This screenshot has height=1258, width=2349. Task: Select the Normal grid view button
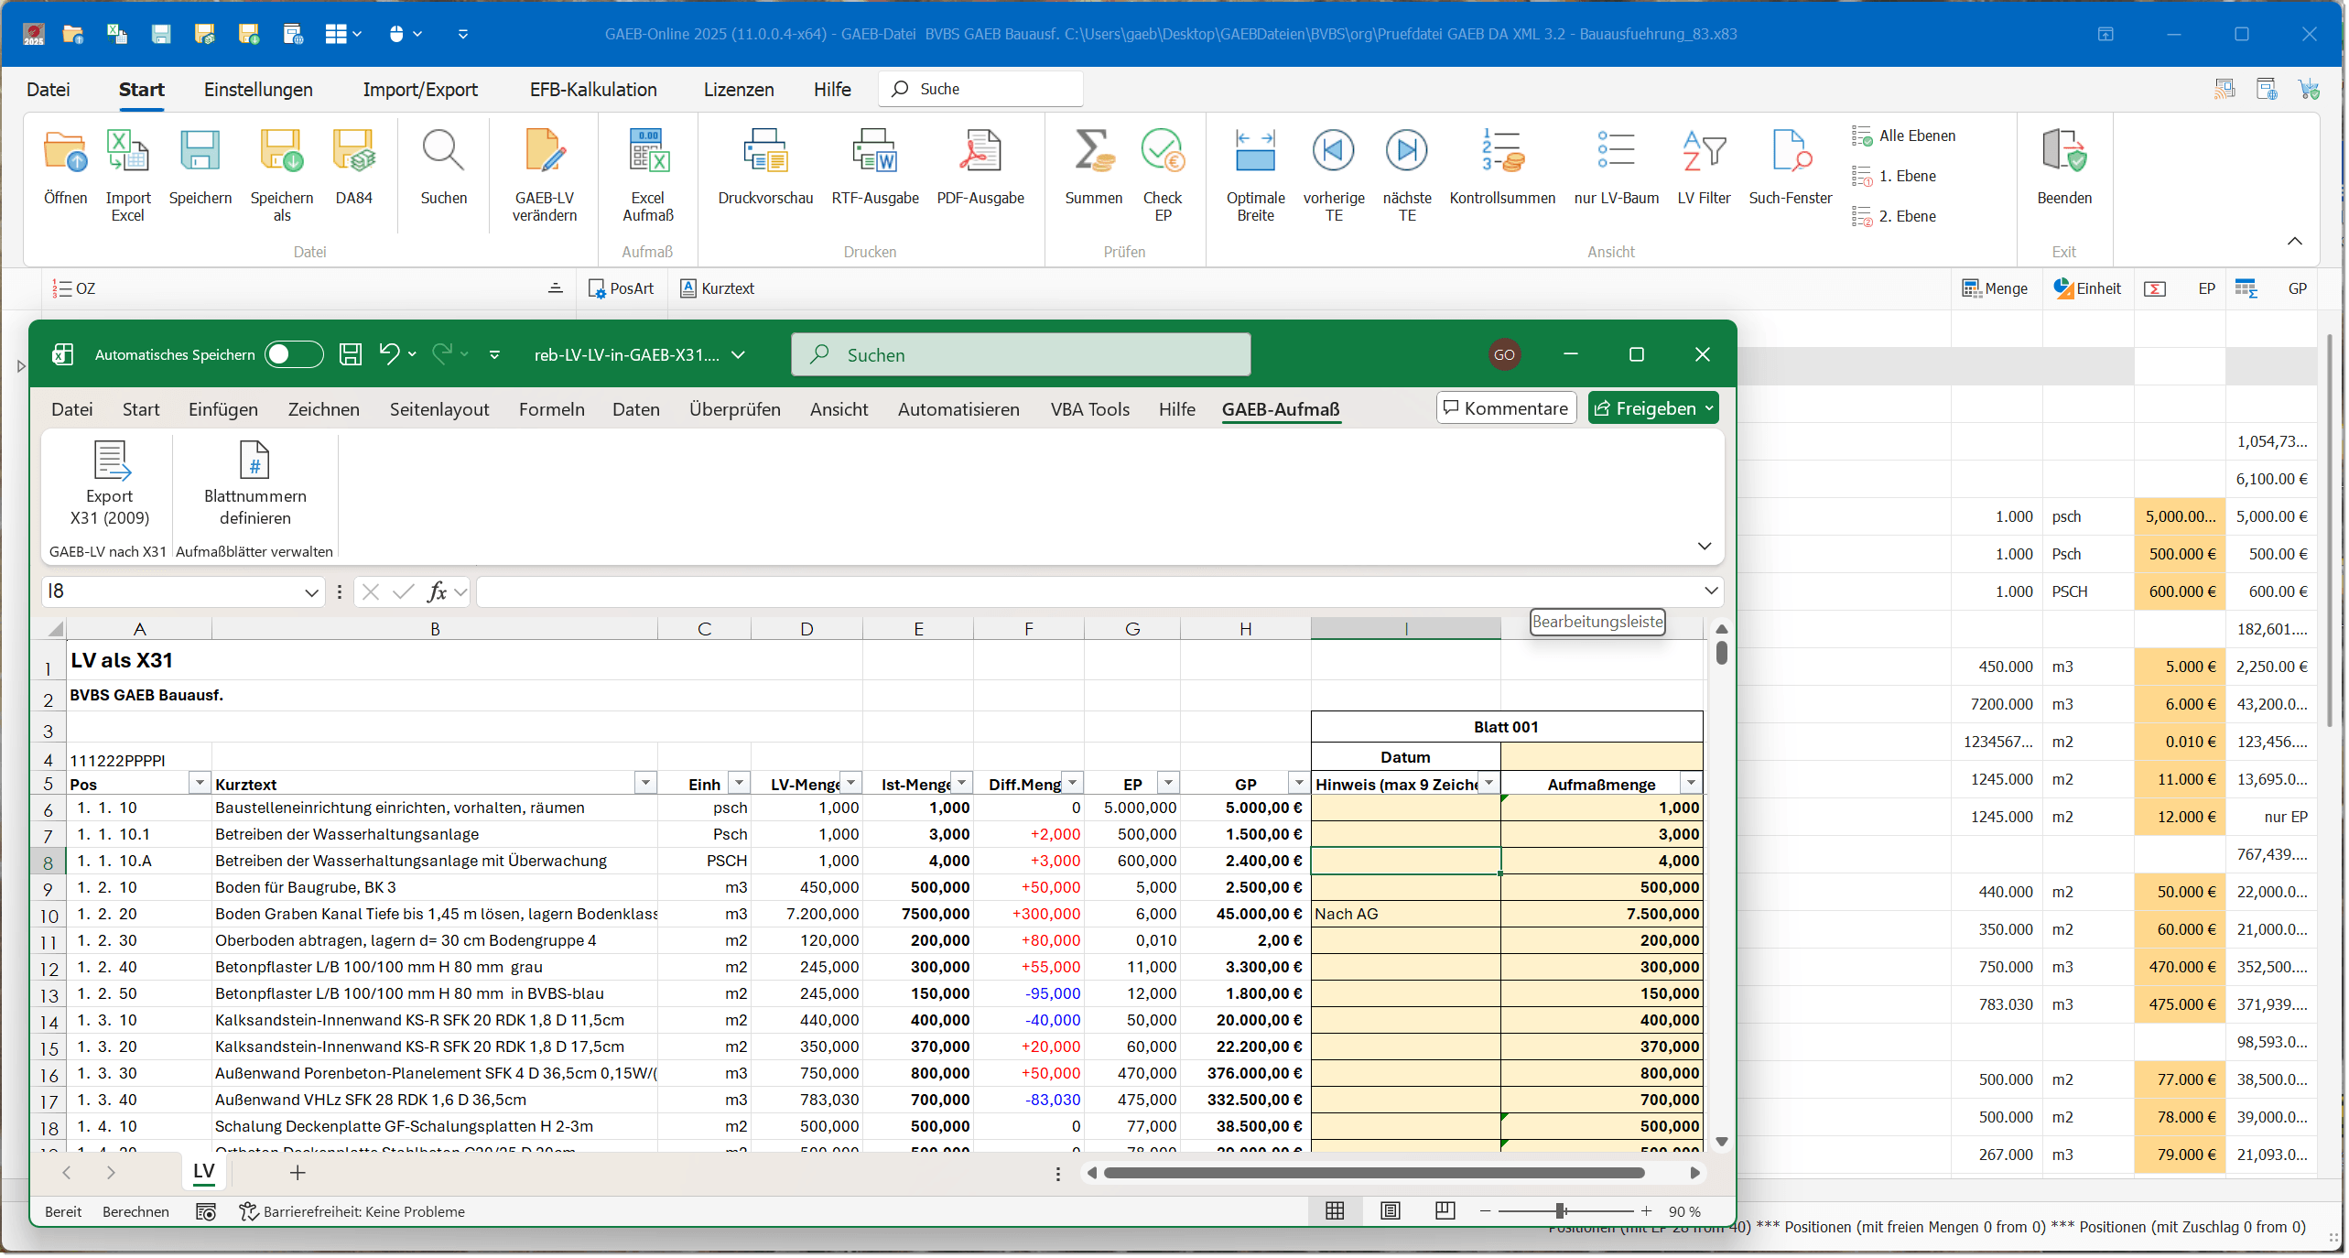(1335, 1211)
